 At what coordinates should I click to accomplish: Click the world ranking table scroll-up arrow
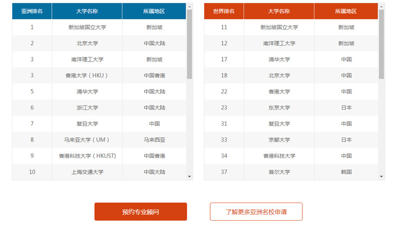(x=381, y=6)
